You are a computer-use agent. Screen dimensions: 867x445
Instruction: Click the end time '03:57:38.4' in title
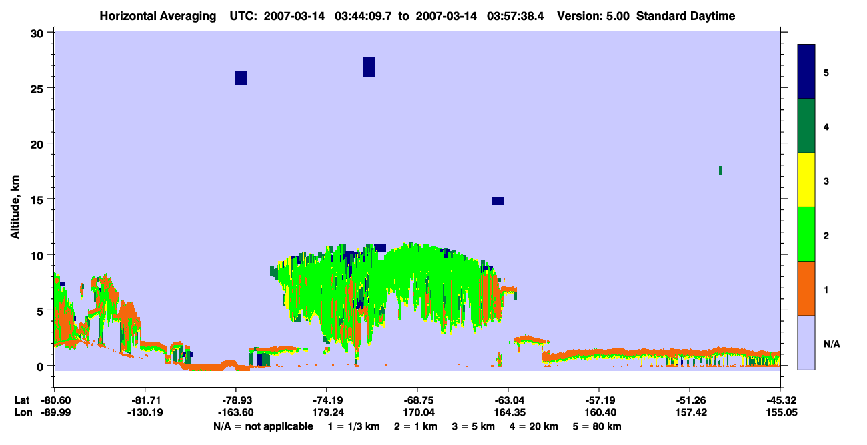coord(516,16)
